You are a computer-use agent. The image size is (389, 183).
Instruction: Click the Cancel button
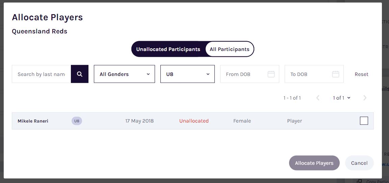coord(359,163)
